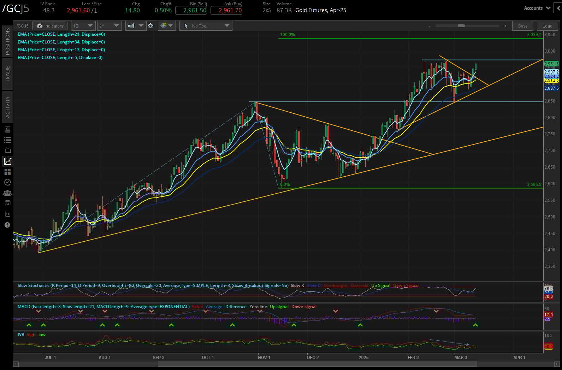The width and height of the screenshot is (562, 370).
Task: Open the people community icon in sidebar
Action: [x=7, y=193]
